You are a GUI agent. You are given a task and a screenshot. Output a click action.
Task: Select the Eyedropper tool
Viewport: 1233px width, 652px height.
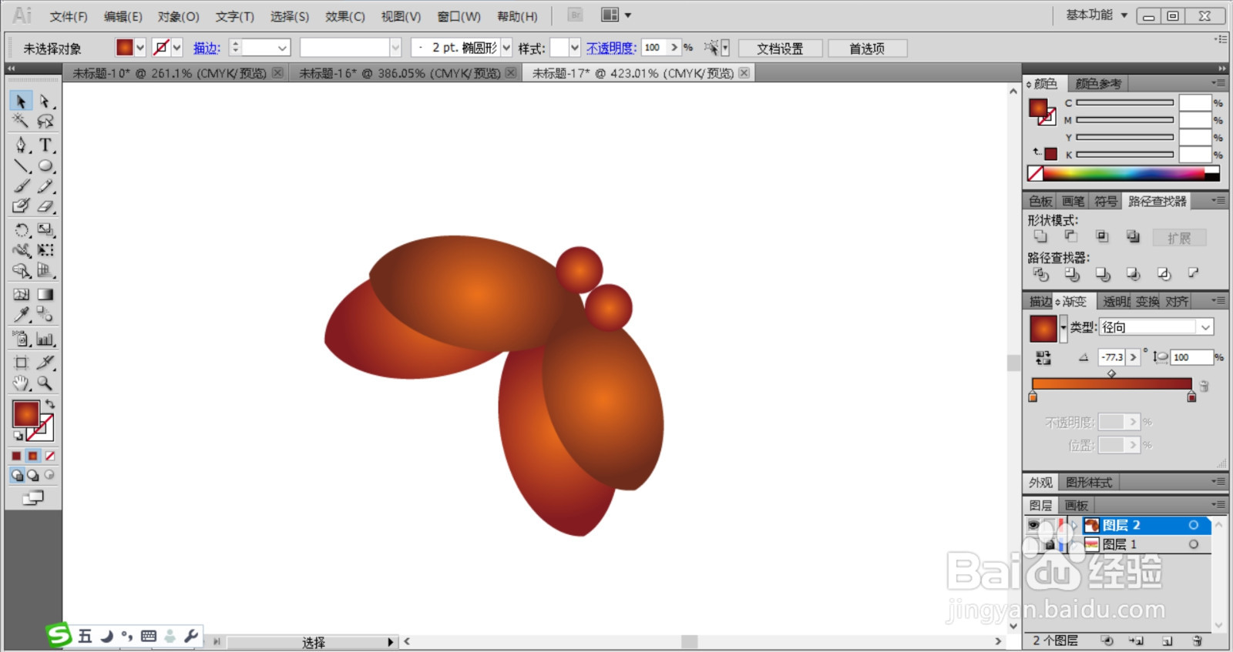coord(21,314)
